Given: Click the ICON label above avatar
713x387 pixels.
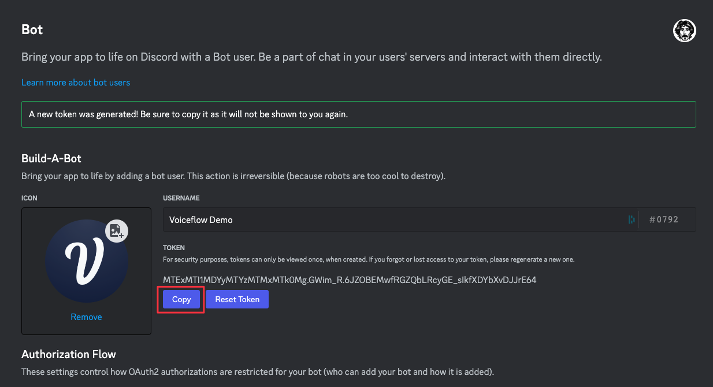Looking at the screenshot, I should pos(29,198).
